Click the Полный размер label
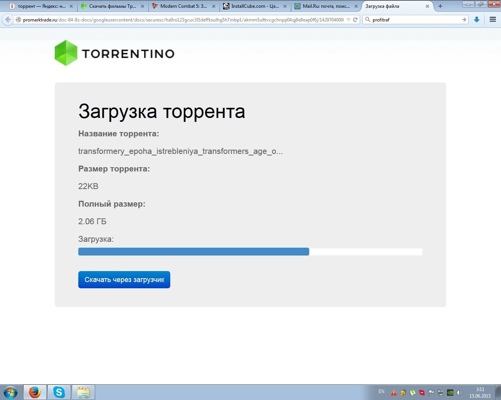The image size is (501, 400). 112,204
